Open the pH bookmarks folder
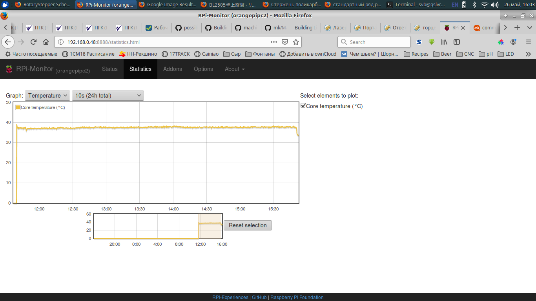 coord(485,54)
